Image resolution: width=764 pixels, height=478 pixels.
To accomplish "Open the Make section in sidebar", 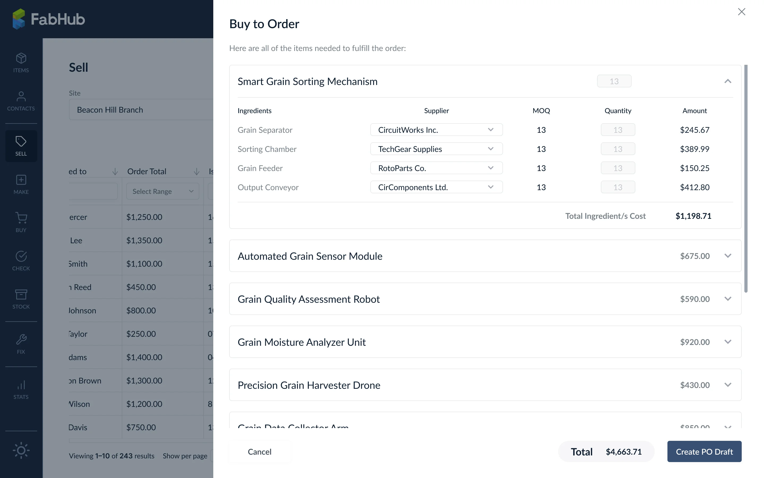I will click(x=21, y=185).
